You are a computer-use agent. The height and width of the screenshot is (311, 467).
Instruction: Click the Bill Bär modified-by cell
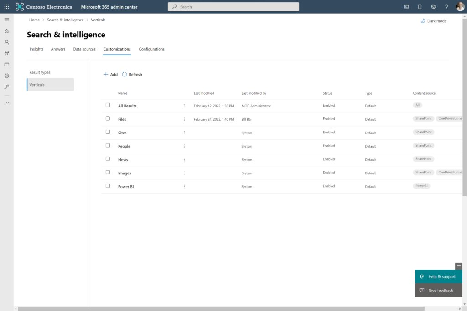coord(247,119)
